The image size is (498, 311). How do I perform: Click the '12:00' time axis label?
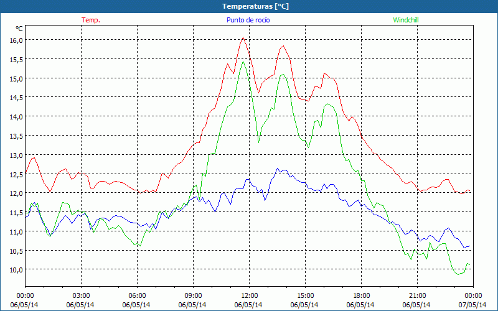pos(250,295)
